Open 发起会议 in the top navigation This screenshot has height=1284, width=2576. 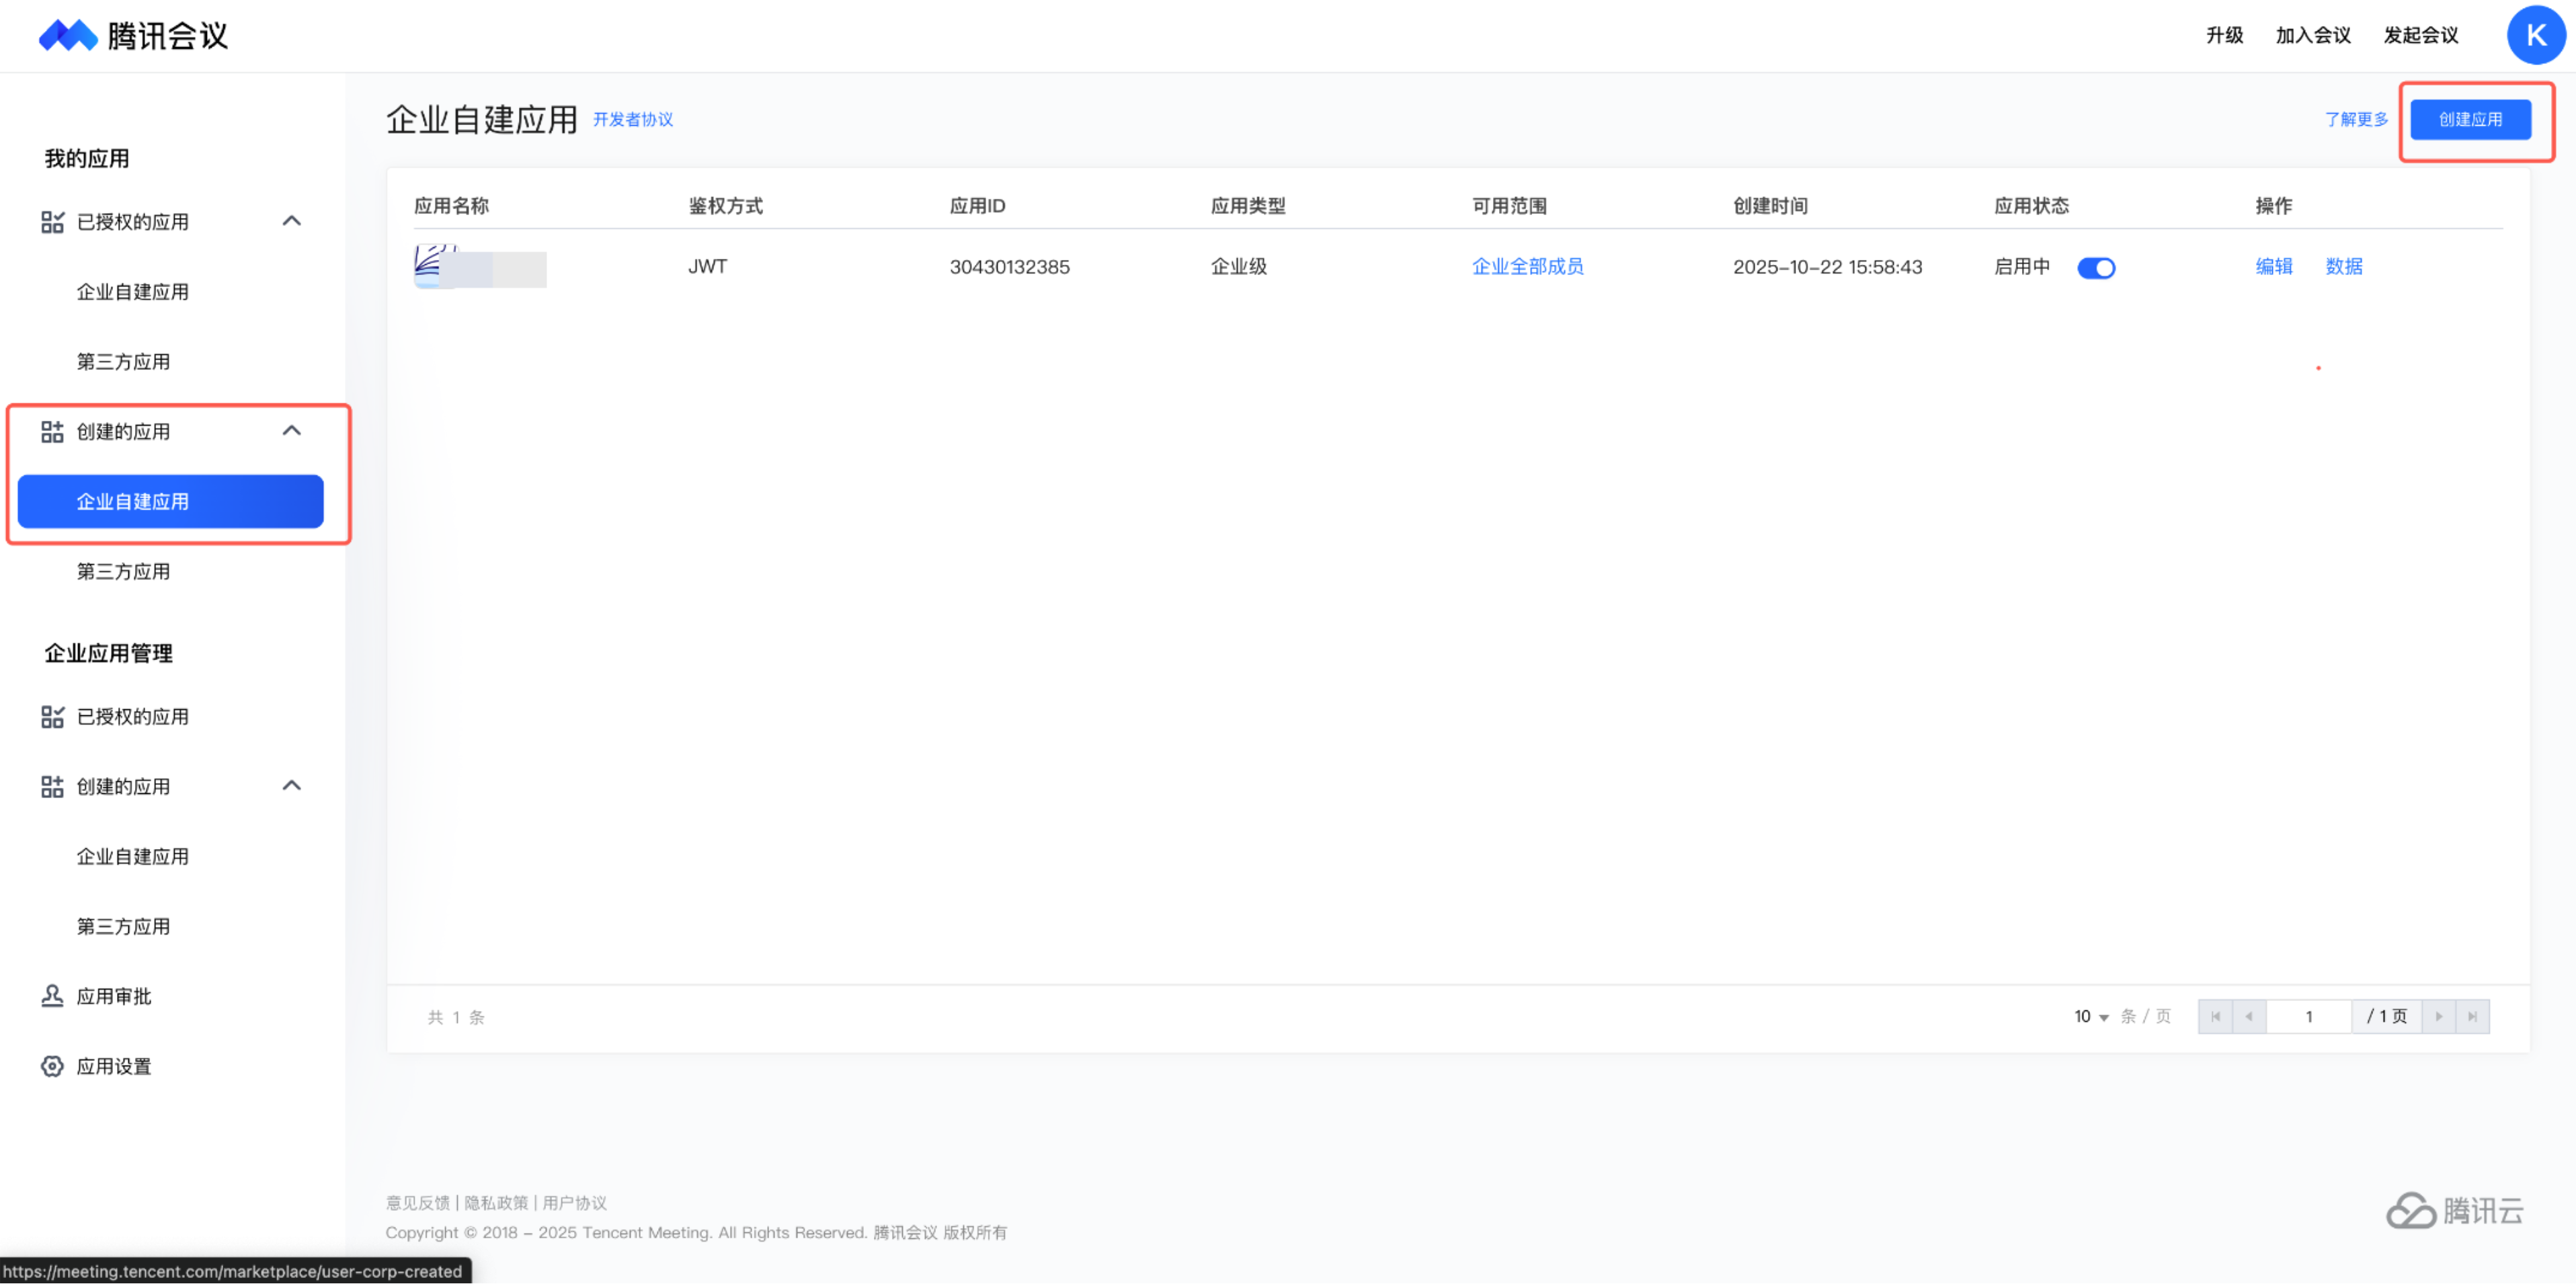[2420, 35]
